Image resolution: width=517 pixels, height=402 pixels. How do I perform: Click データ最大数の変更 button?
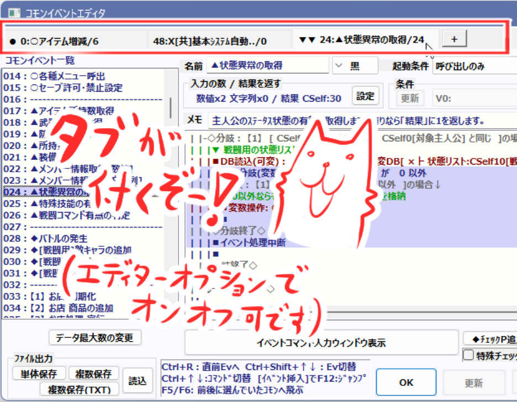point(94,337)
